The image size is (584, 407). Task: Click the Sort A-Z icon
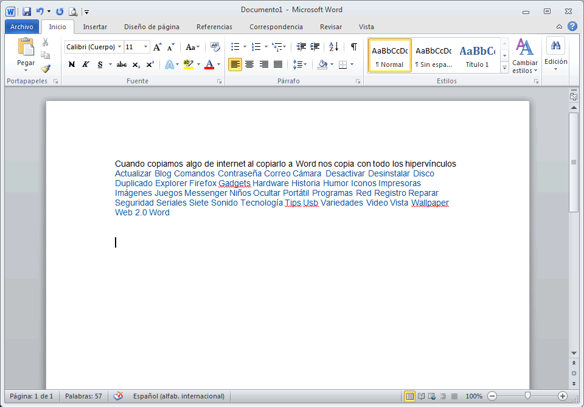point(334,47)
